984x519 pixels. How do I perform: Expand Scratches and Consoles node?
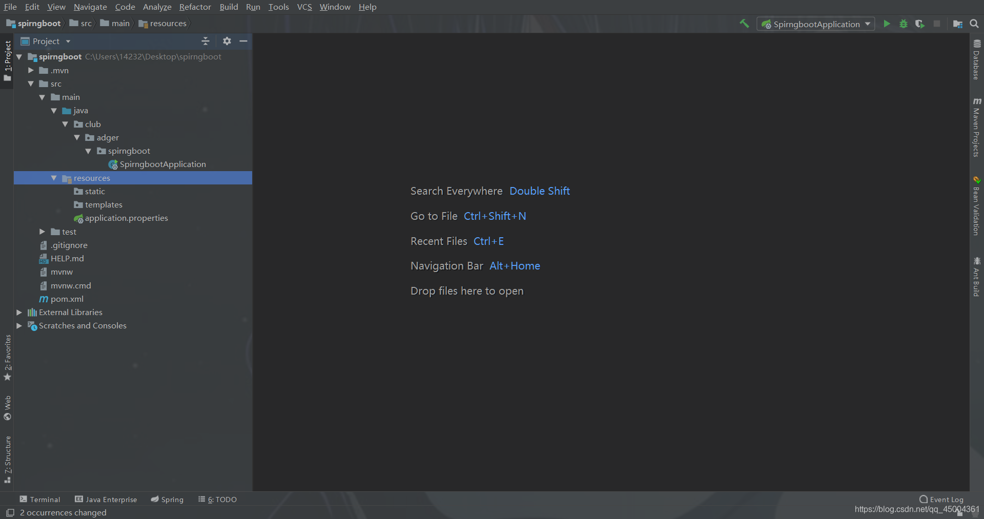pyautogui.click(x=19, y=325)
